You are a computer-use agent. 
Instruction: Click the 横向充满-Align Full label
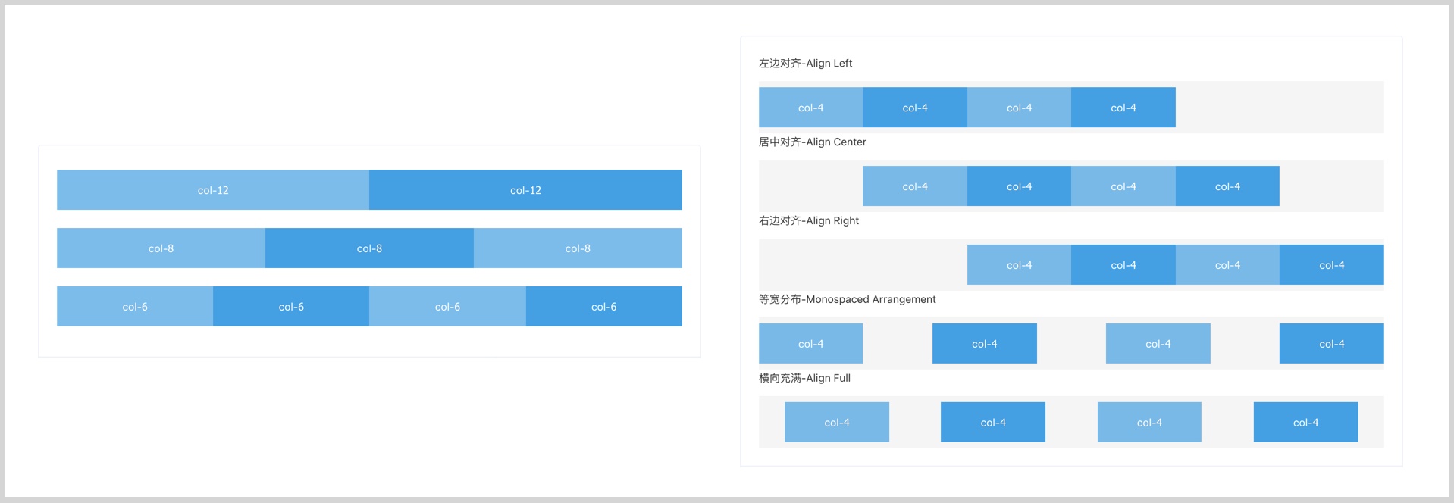point(804,378)
